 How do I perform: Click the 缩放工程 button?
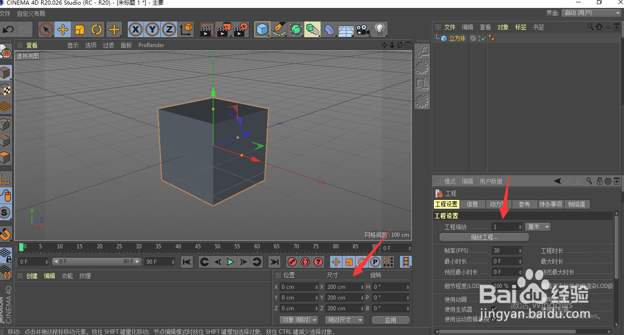pyautogui.click(x=485, y=237)
